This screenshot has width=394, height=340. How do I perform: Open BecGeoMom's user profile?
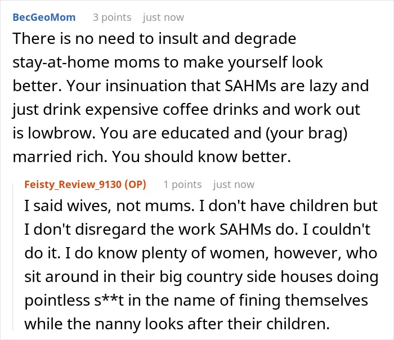(x=44, y=17)
